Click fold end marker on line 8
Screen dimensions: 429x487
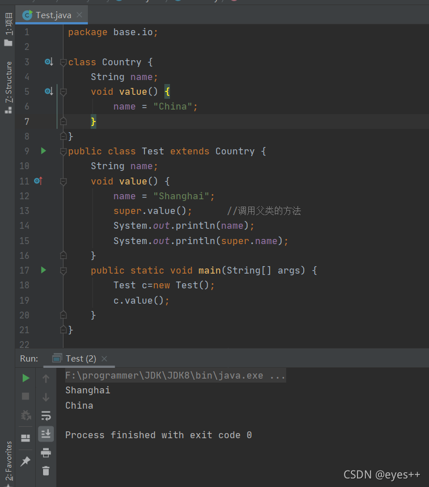point(63,136)
